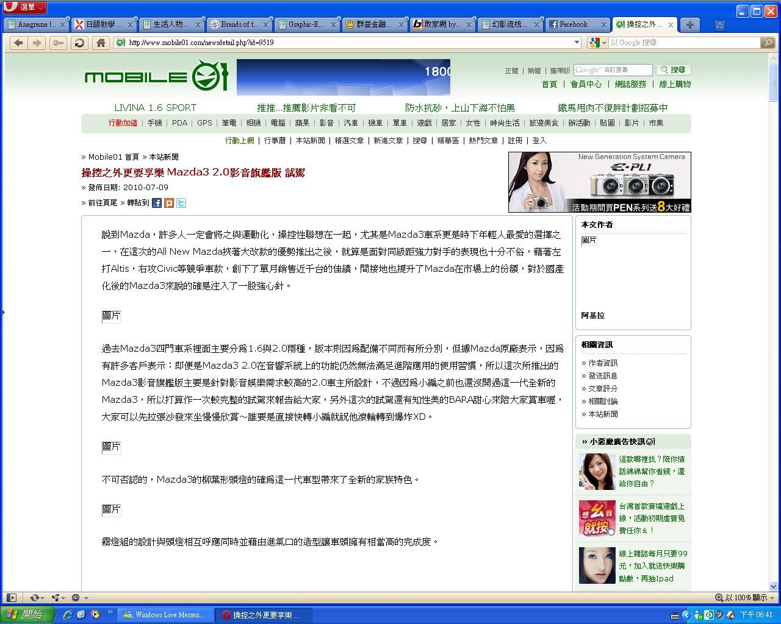Go to the Home page icon
This screenshot has height=624, width=781.
[101, 43]
